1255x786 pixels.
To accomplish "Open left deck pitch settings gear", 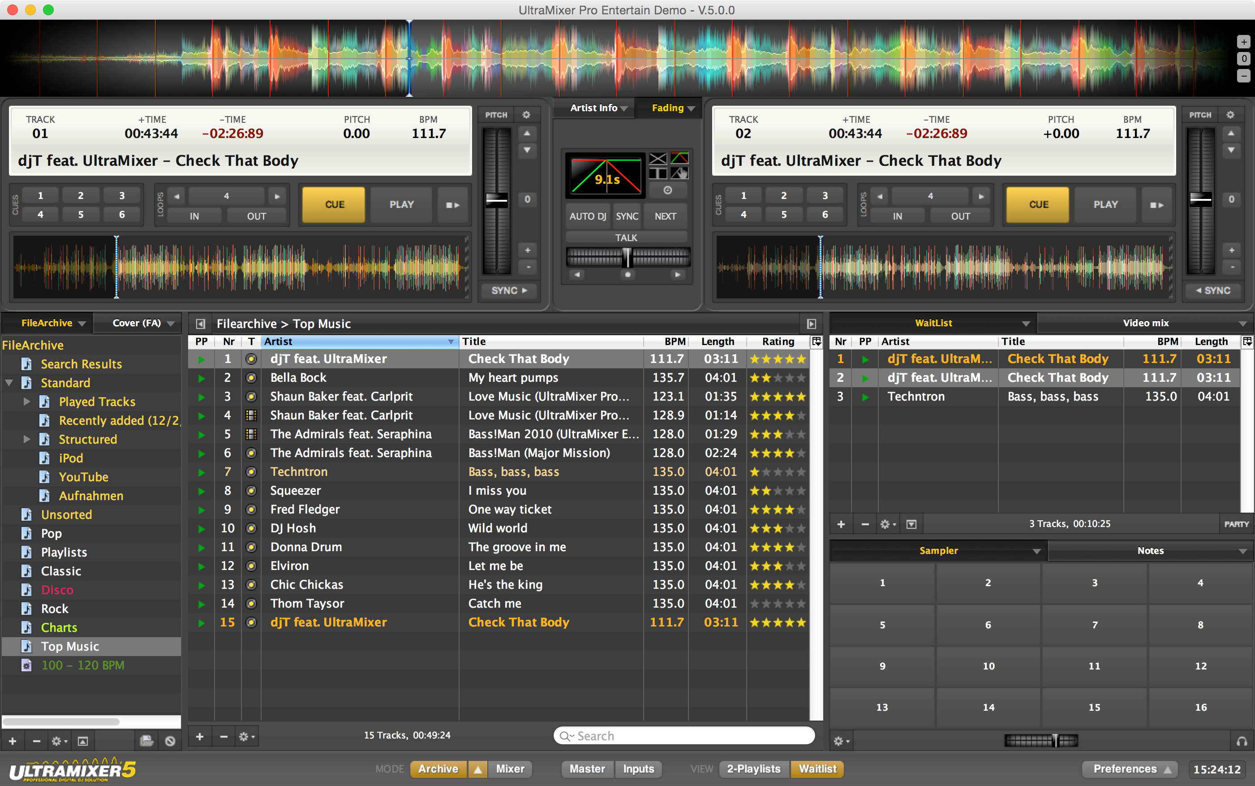I will tap(526, 115).
